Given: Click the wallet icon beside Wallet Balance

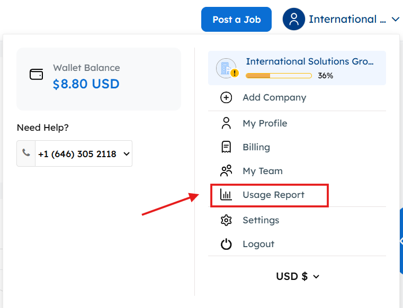Looking at the screenshot, I should (x=37, y=75).
